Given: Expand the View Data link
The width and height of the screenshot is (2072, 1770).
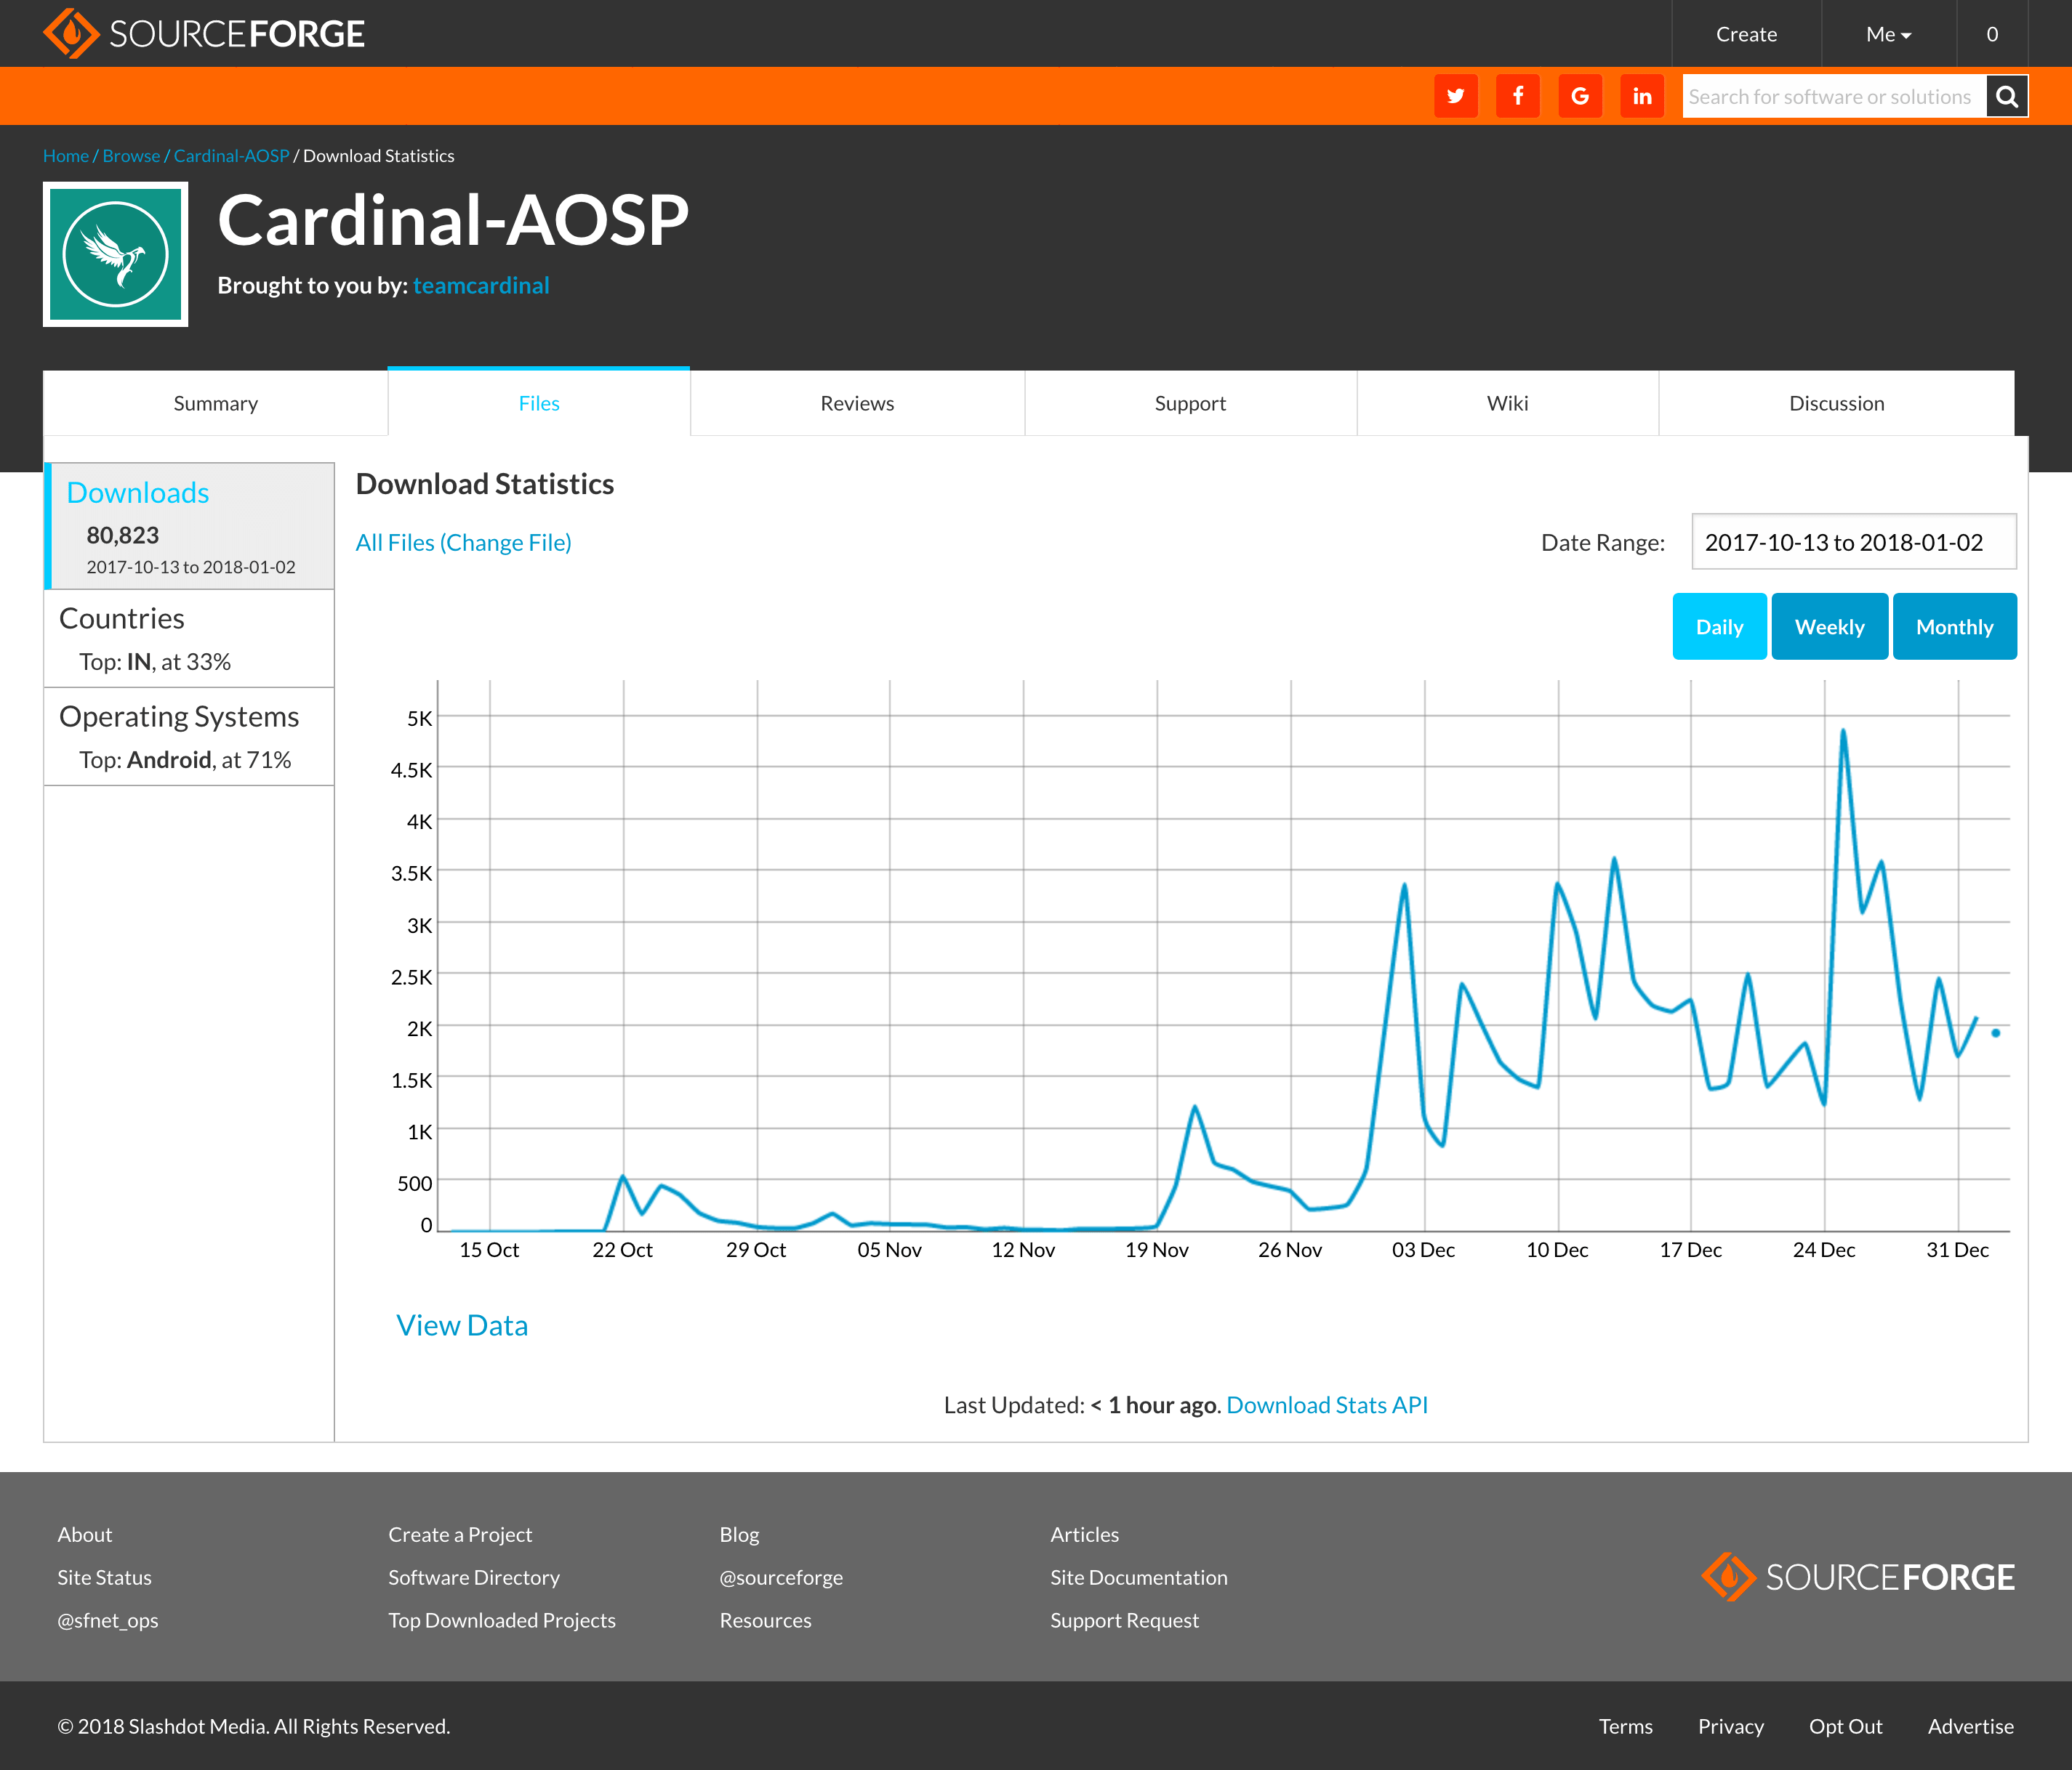Looking at the screenshot, I should tap(461, 1325).
